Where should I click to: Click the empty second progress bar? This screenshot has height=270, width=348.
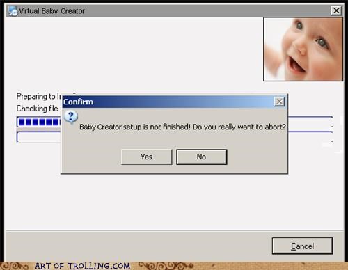coord(38,137)
